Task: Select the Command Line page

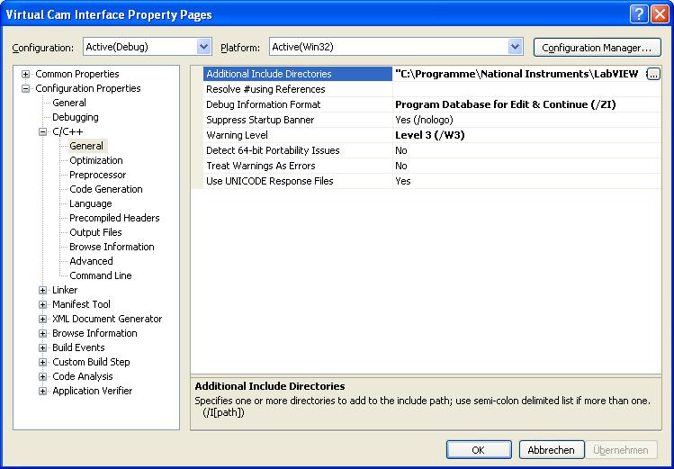Action: click(101, 275)
